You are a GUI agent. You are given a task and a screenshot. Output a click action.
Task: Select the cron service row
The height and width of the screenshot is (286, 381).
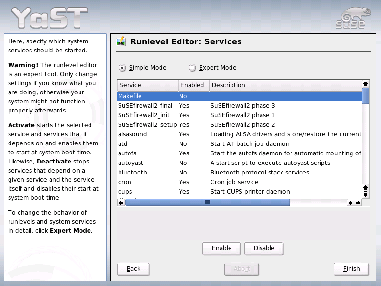click(x=240, y=182)
